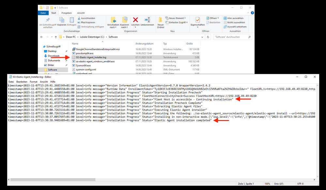Open Bearbeiten menu in Editor
The height and width of the screenshot is (190, 326).
22,82
